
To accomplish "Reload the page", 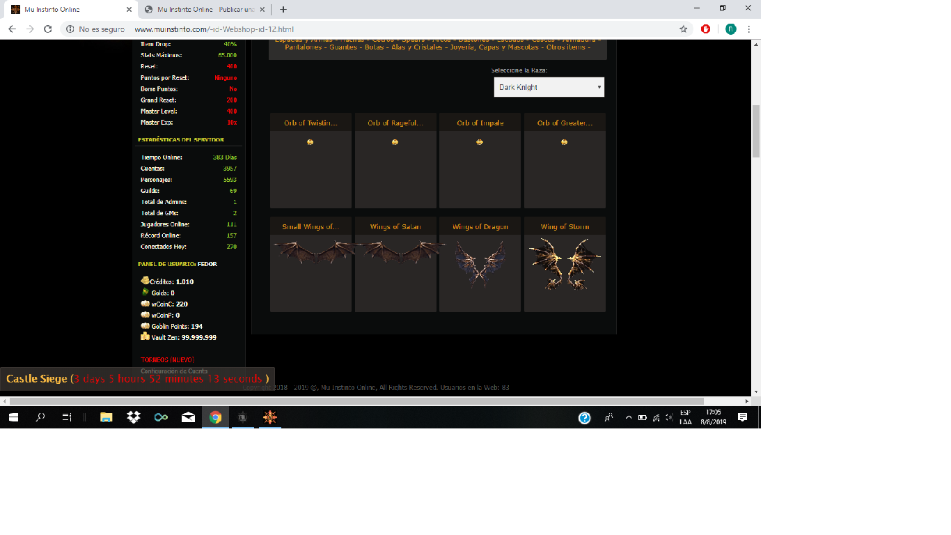I will [x=48, y=29].
